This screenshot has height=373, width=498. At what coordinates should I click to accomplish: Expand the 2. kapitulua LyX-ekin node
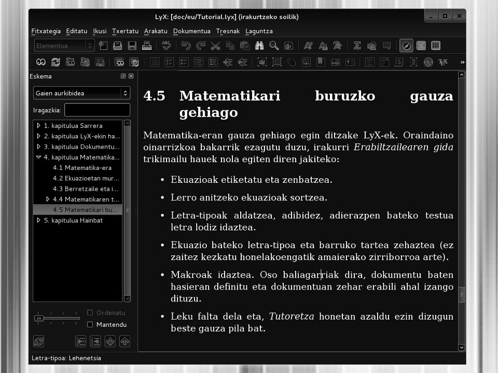38,136
